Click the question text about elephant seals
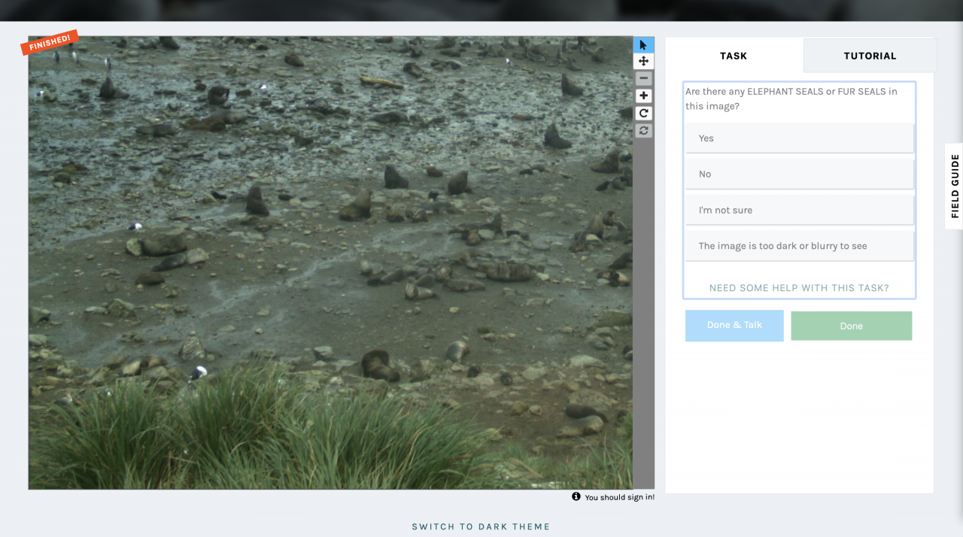 point(791,99)
